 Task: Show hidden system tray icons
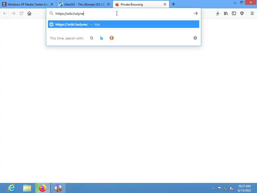point(213,188)
